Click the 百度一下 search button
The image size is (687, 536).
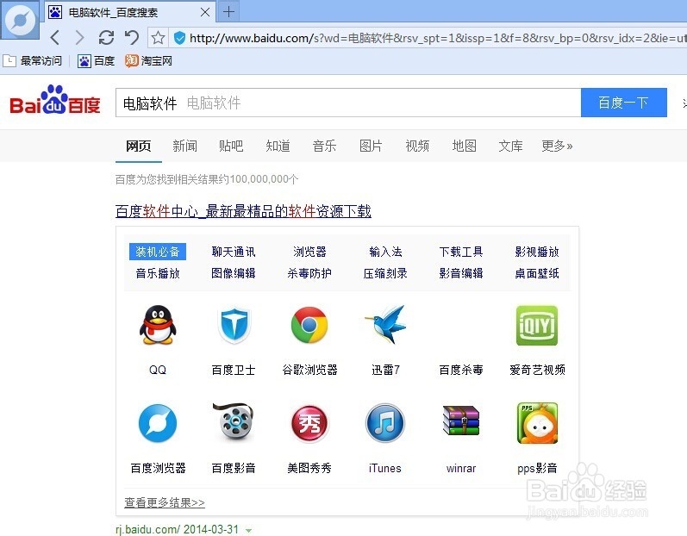click(624, 103)
